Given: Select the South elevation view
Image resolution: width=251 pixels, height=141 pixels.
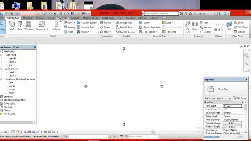Looking at the screenshot, I should click(11, 90).
